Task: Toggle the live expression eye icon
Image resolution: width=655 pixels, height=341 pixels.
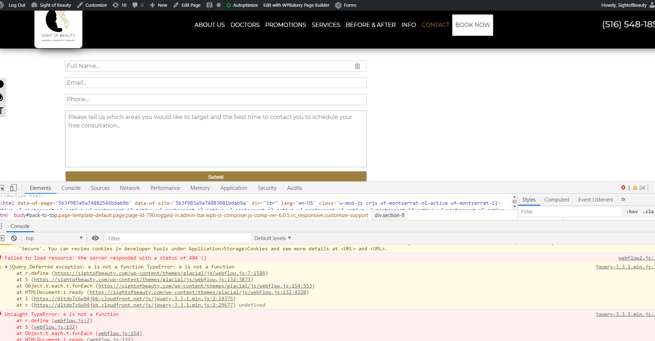Action: (95, 238)
